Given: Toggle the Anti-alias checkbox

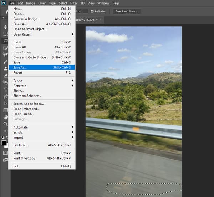Looking at the screenshot, I should 92,11.
